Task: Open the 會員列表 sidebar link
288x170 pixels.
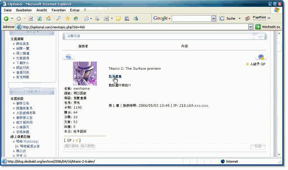Action: pos(23,72)
